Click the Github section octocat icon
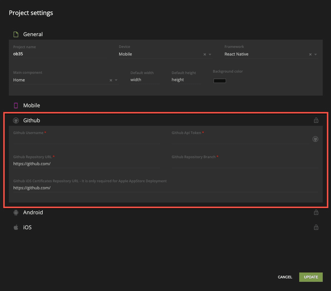331x291 pixels. point(16,120)
